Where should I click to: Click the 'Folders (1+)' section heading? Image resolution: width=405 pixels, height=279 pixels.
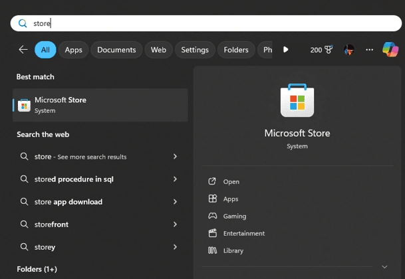pos(37,269)
